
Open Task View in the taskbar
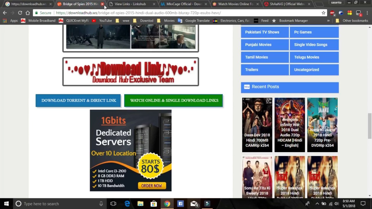113,204
